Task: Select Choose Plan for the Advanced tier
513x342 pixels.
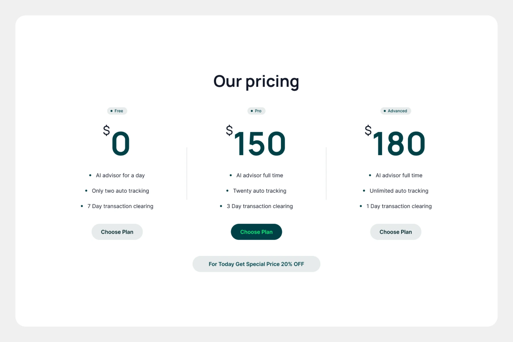Action: pos(396,232)
